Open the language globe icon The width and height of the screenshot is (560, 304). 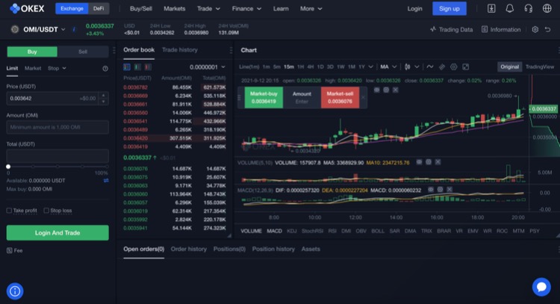click(x=547, y=9)
